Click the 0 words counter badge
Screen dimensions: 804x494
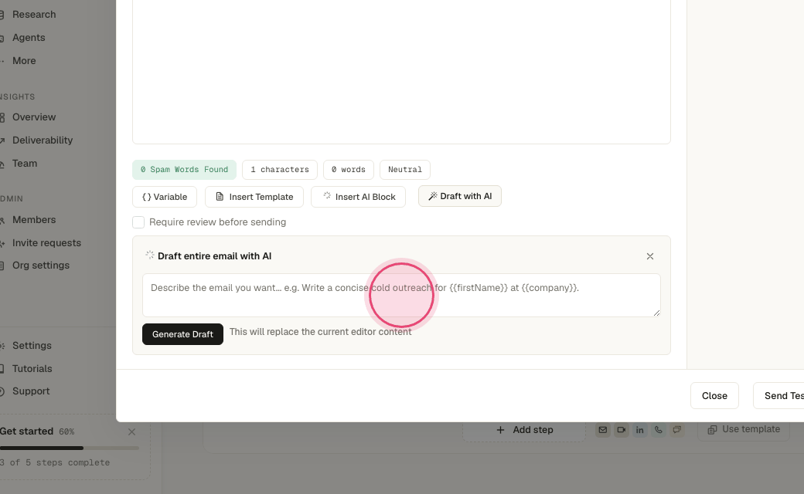point(349,170)
